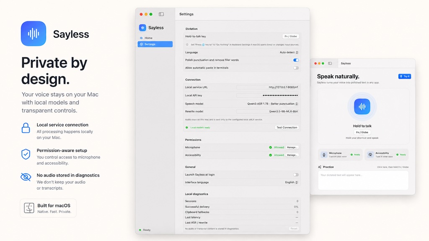The height and width of the screenshot is (241, 429).
Task: Click the 'Private by design.' headline
Action: [x=54, y=71]
